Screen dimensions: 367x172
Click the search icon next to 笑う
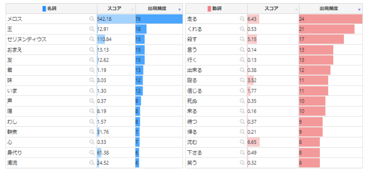point(242,163)
